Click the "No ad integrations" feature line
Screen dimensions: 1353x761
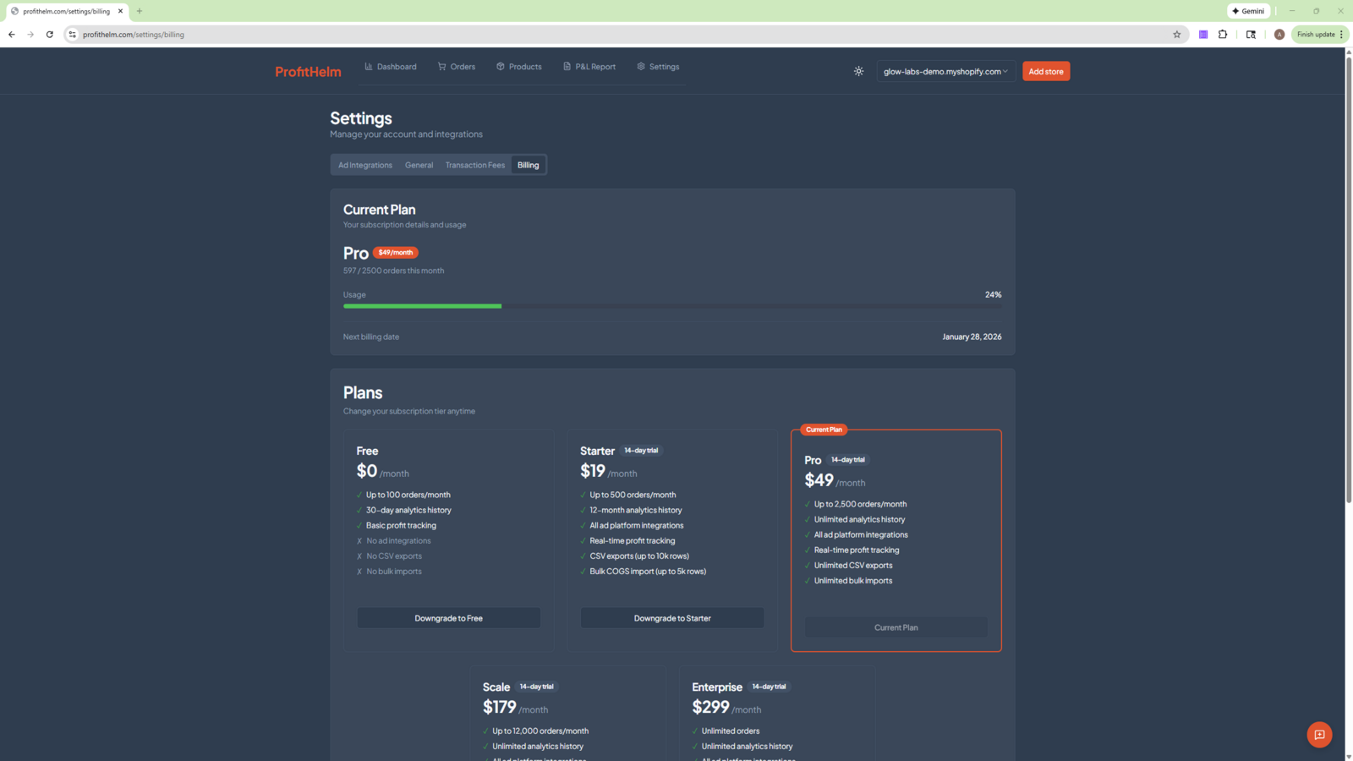coord(398,541)
